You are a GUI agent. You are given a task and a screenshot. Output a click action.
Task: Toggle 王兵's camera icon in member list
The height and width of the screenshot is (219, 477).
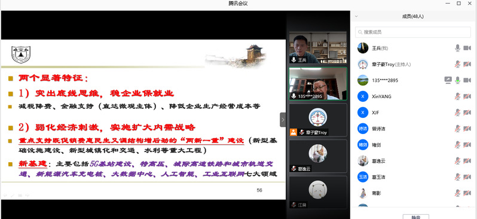[467, 48]
